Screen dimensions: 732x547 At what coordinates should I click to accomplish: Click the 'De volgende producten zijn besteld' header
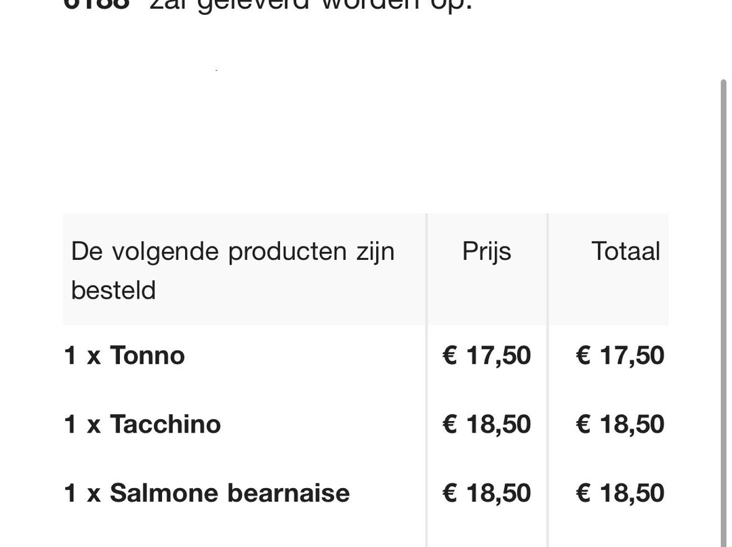click(232, 270)
